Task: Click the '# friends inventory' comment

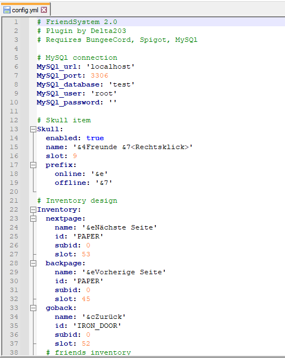Action: coord(88,352)
